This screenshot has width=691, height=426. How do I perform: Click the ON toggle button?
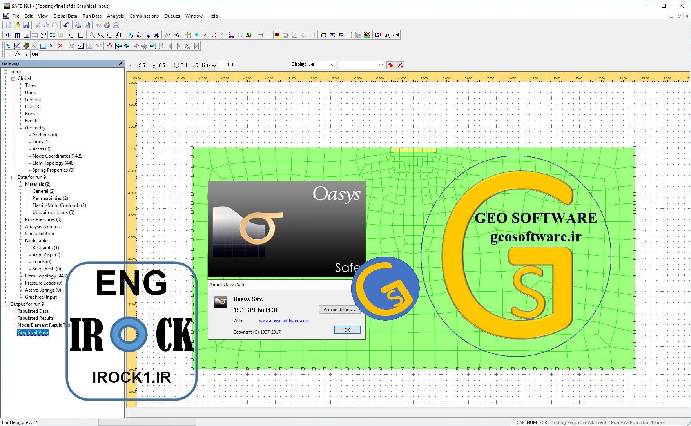[x=35, y=54]
